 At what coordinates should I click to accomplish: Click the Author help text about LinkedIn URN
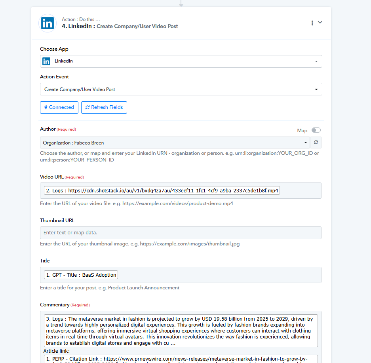pos(179,156)
